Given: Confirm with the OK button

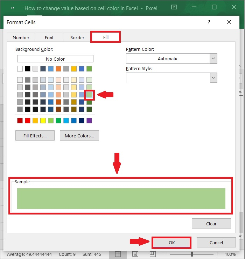Looking at the screenshot, I should 171,243.
